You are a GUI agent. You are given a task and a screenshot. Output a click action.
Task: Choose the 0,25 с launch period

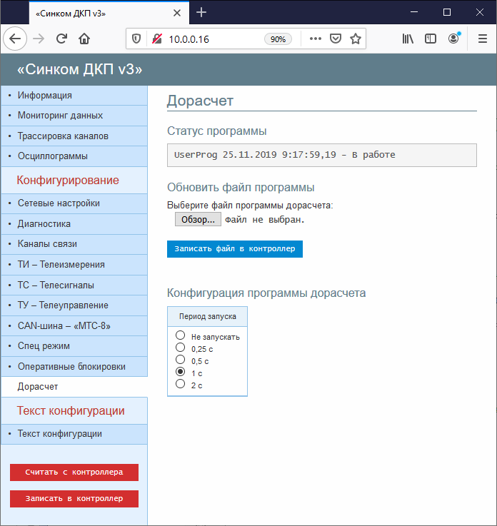(181, 348)
